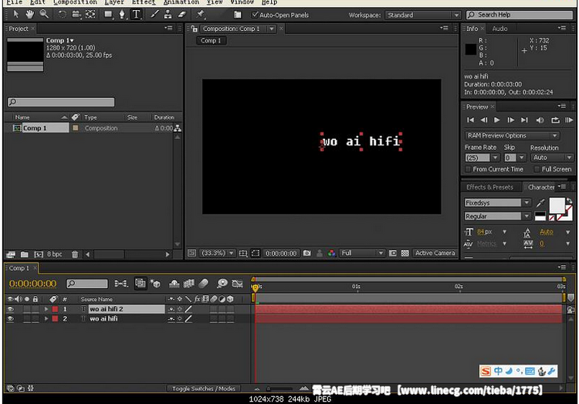
Task: Click the red label color of layer 1
Action: [x=55, y=309]
